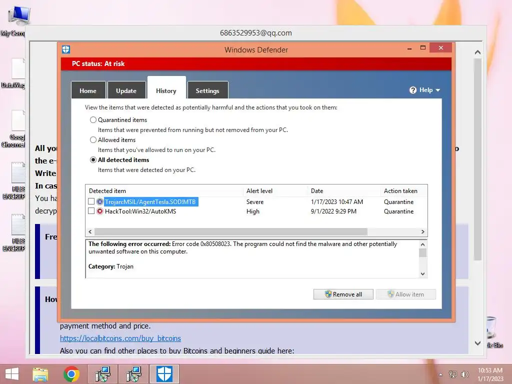The image size is (512, 384).
Task: Click the blue severity icon beside Trojan:MSIL/AgentTesla
Action: [x=100, y=202]
